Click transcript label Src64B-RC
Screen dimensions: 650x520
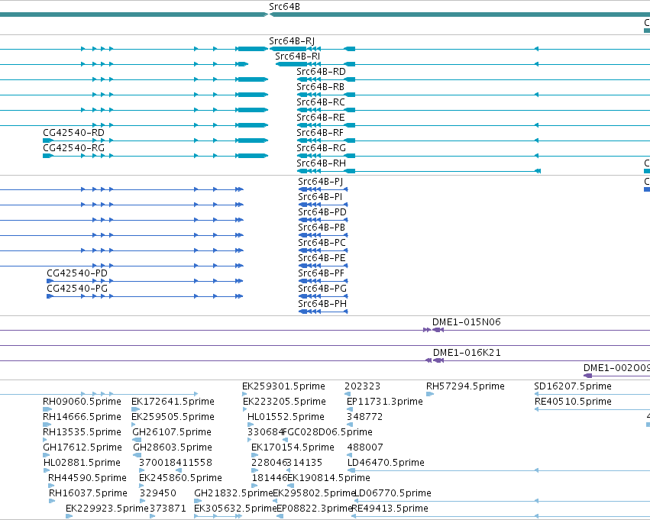[x=321, y=102]
